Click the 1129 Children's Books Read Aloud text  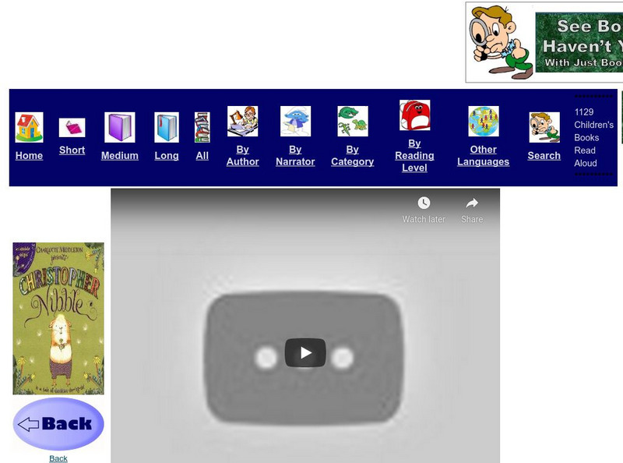pos(593,138)
